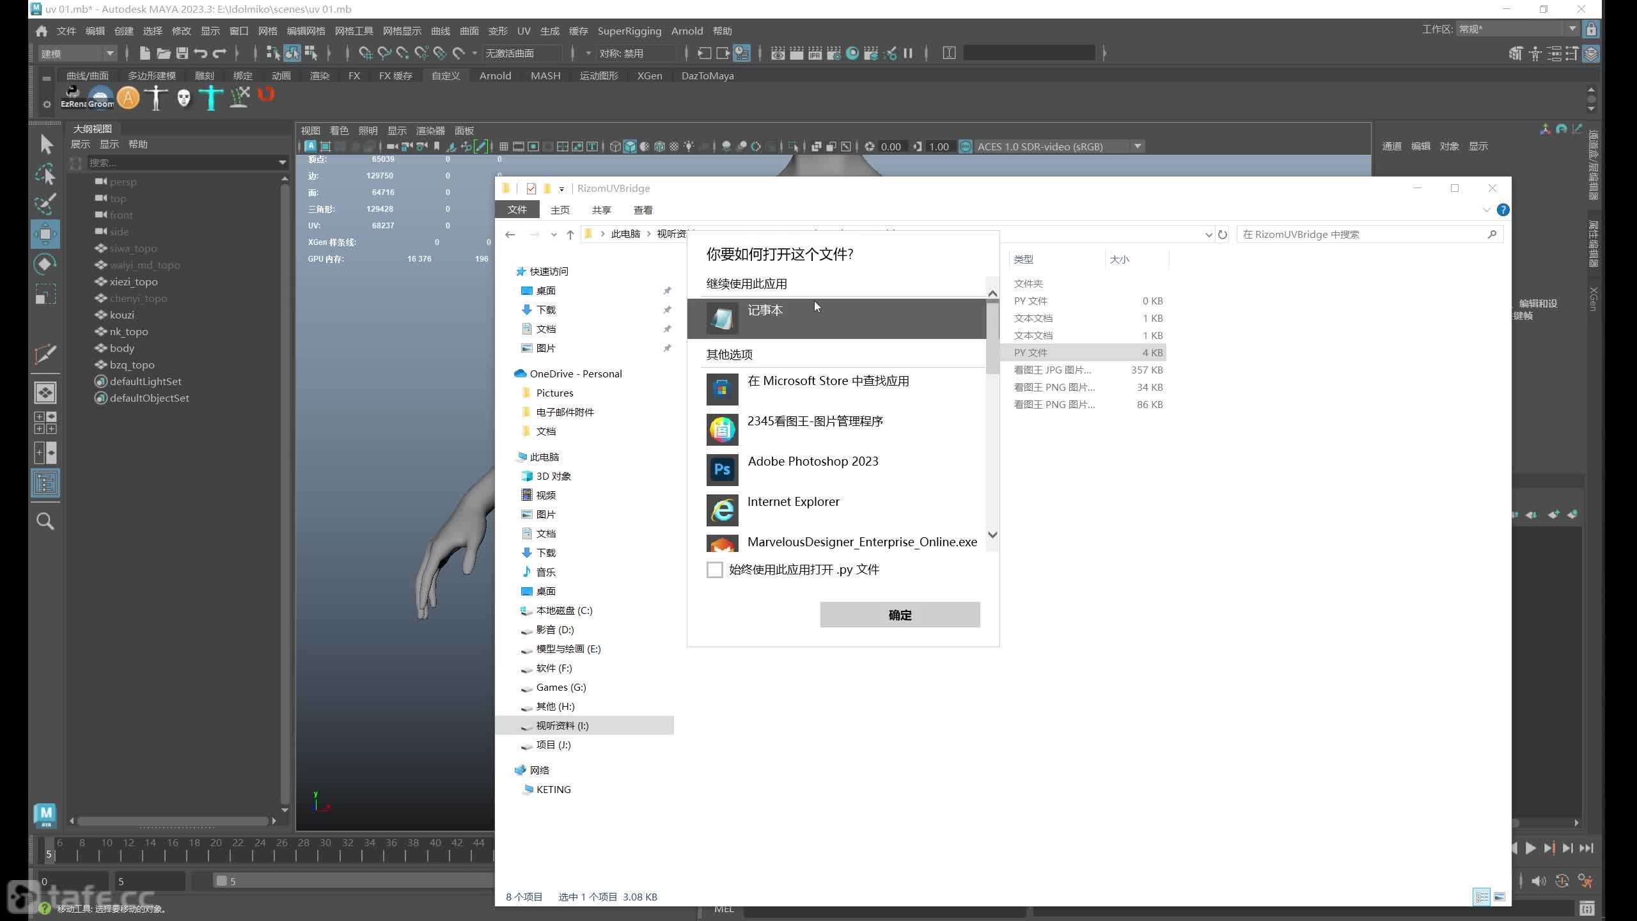Click 通道 in channel box
1637x921 pixels.
(x=1391, y=146)
